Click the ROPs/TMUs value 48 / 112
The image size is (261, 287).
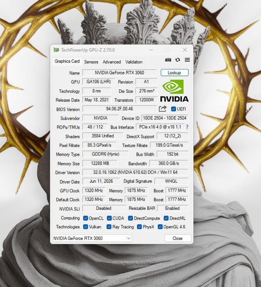coord(95,127)
